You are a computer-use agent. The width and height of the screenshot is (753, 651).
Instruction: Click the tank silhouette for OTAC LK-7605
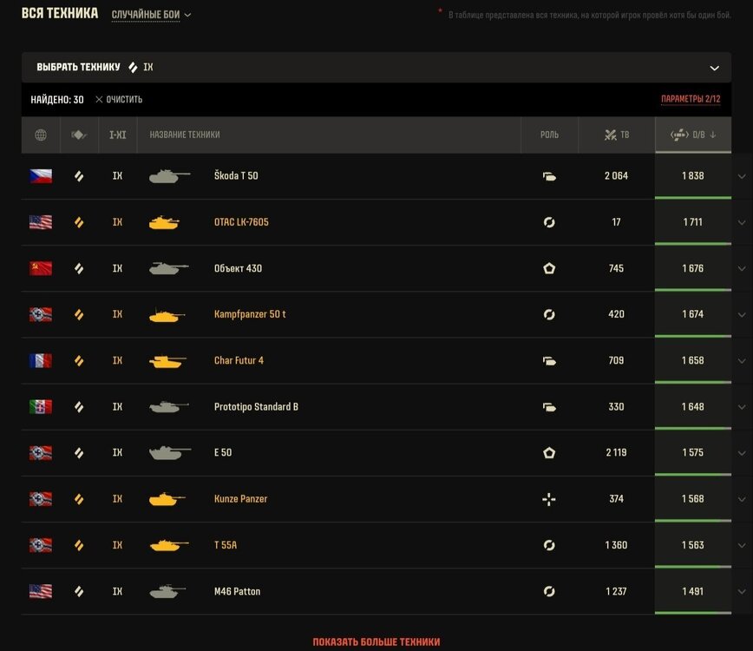pyautogui.click(x=164, y=222)
